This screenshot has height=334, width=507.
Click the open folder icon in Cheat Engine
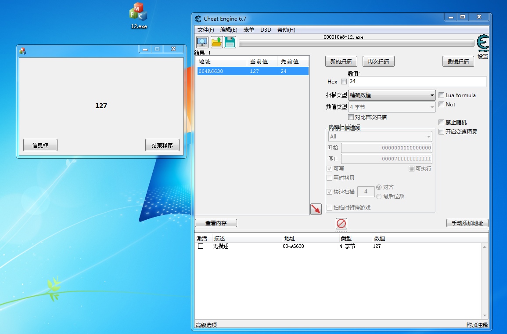click(x=216, y=42)
